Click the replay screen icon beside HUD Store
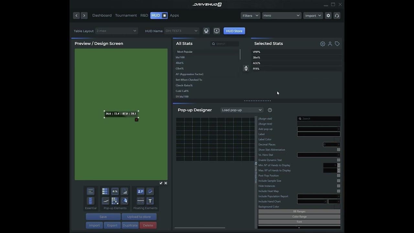414x233 pixels. (217, 31)
